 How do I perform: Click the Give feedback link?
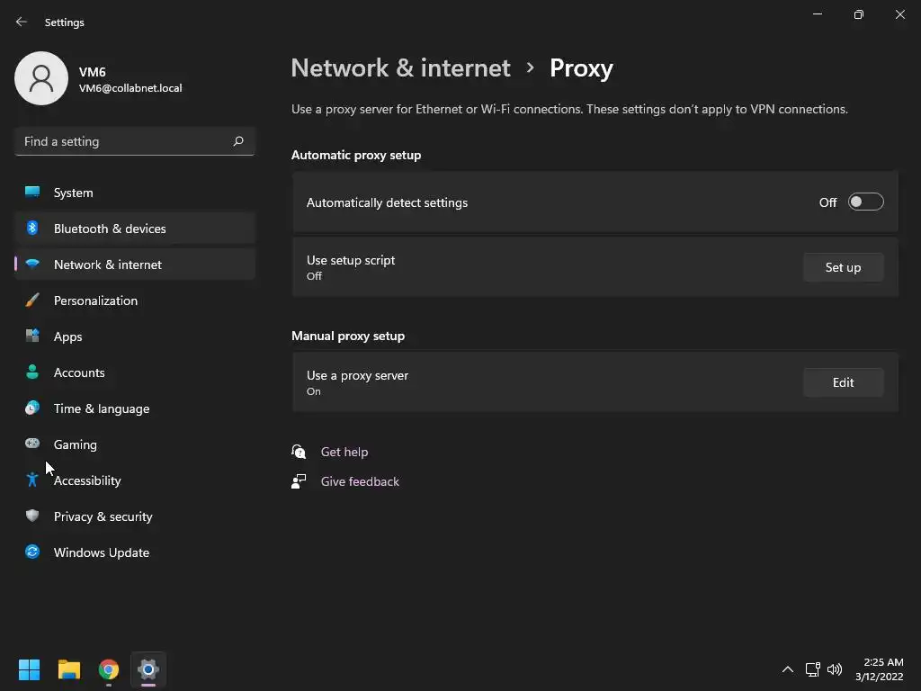(360, 481)
